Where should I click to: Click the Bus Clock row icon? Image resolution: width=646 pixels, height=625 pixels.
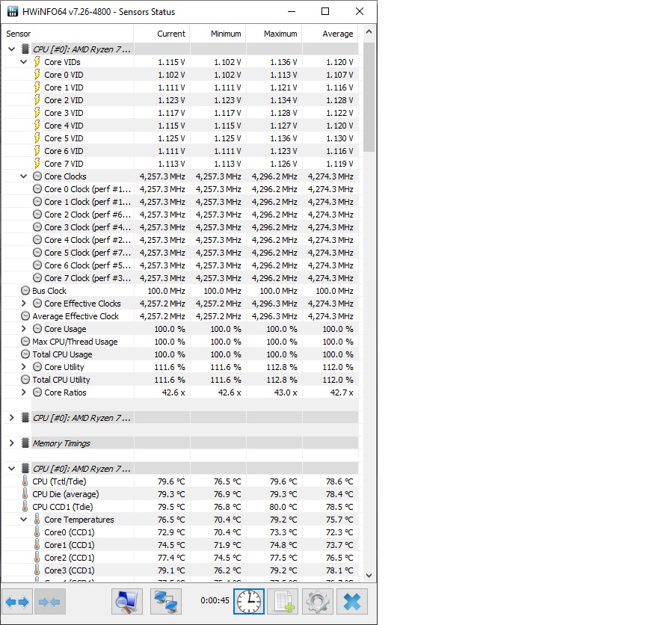25,291
